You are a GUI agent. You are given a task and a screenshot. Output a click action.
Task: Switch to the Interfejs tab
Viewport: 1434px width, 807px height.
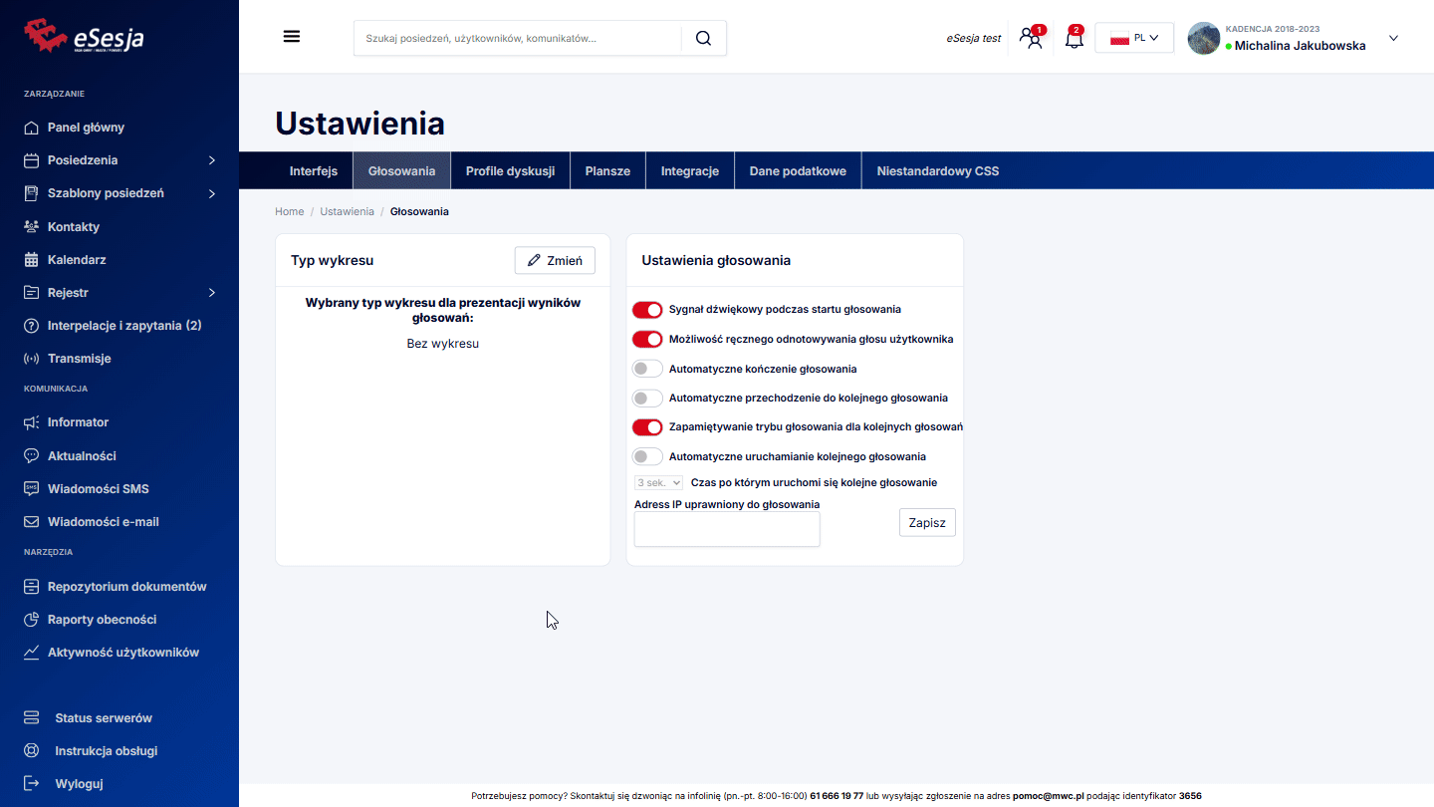click(x=313, y=171)
